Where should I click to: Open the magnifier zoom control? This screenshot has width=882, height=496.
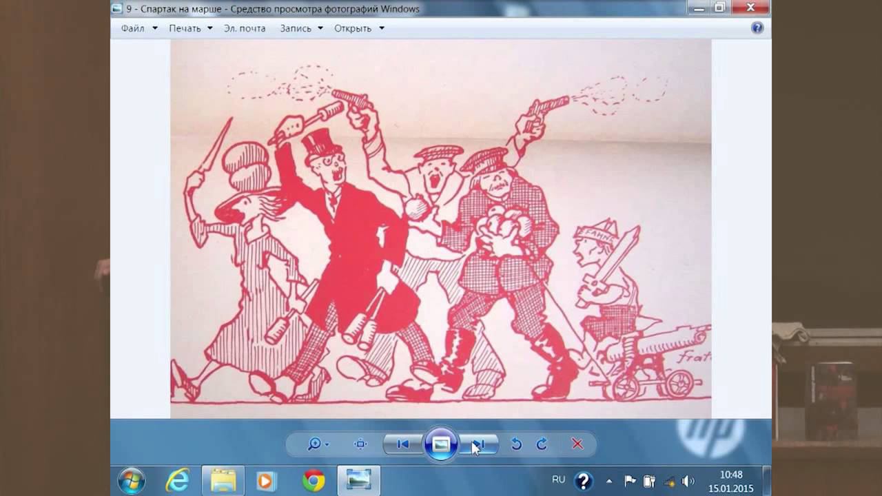318,444
